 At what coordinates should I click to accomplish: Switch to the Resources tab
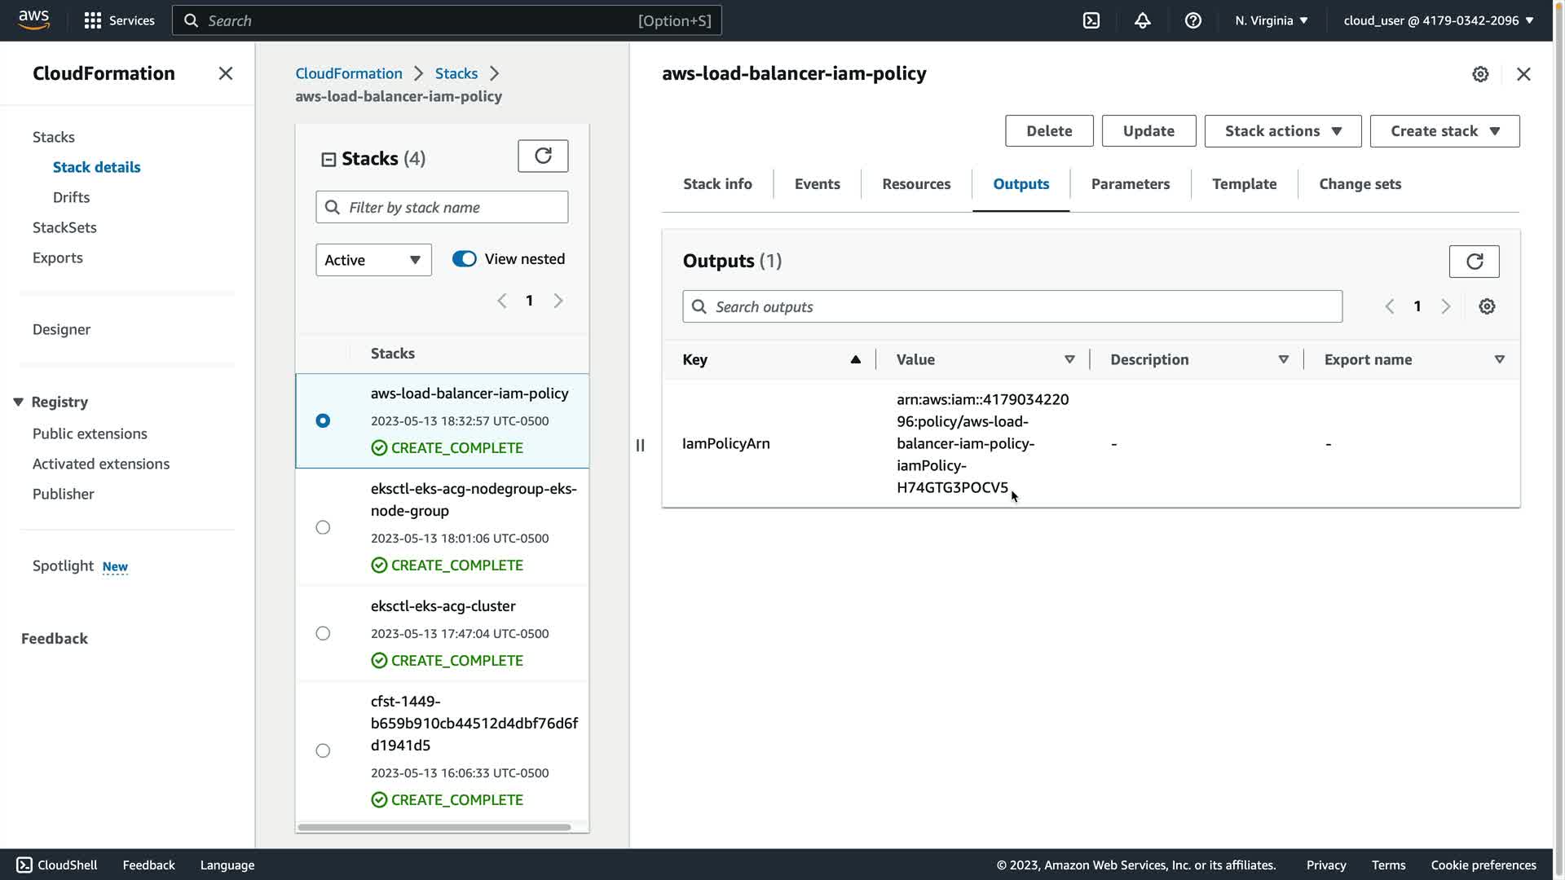pos(916,184)
